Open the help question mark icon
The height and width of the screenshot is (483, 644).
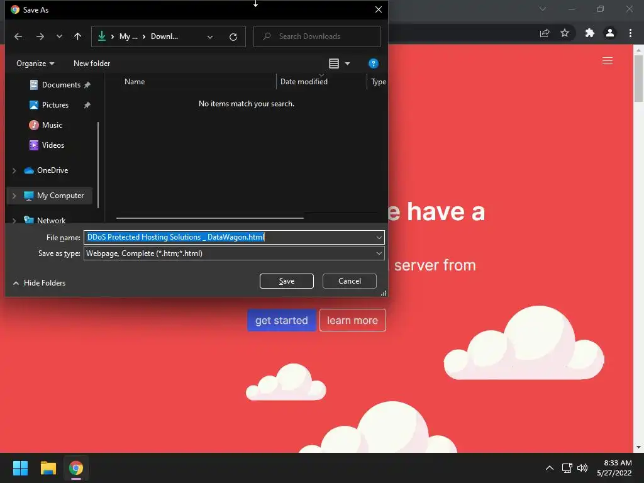click(373, 64)
